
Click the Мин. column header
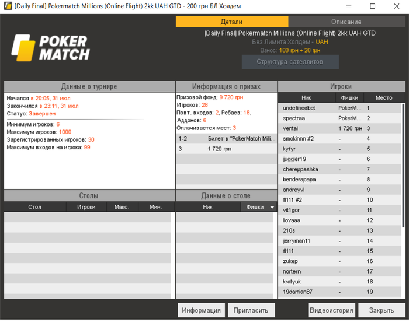click(156, 207)
